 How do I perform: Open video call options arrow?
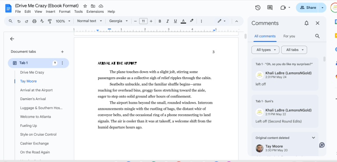pyautogui.click(x=289, y=8)
